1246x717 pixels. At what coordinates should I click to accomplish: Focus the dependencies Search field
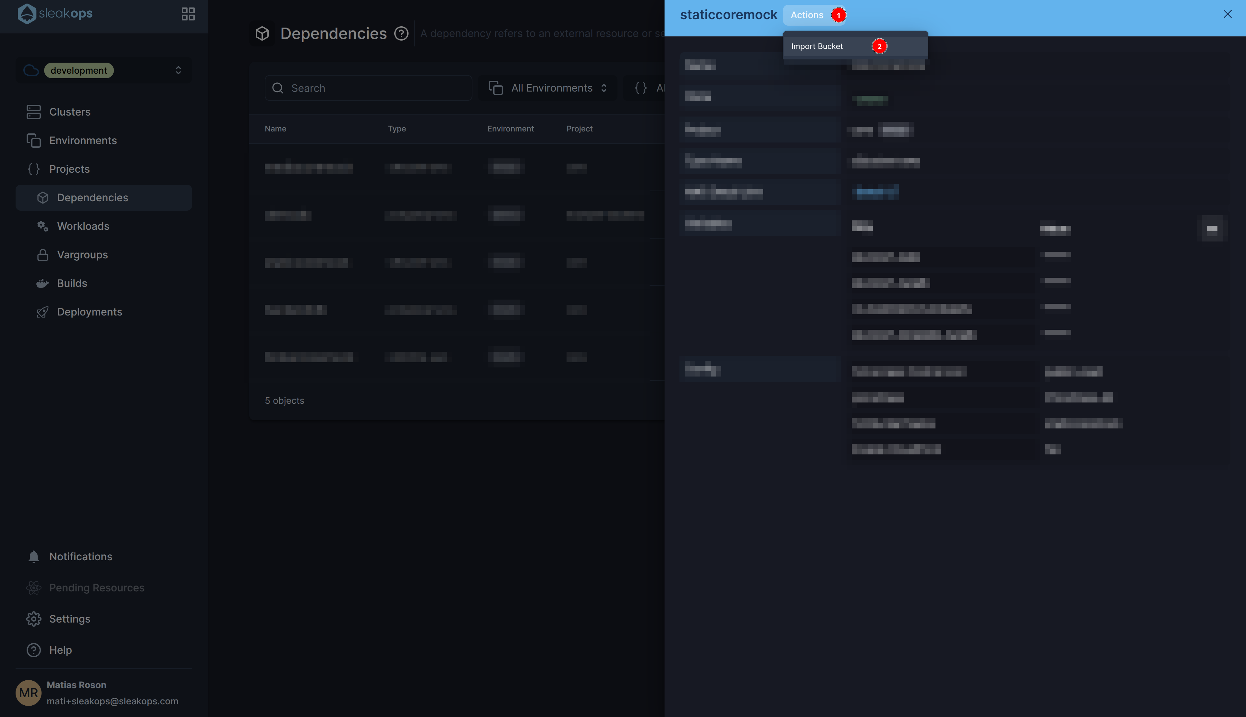[368, 88]
